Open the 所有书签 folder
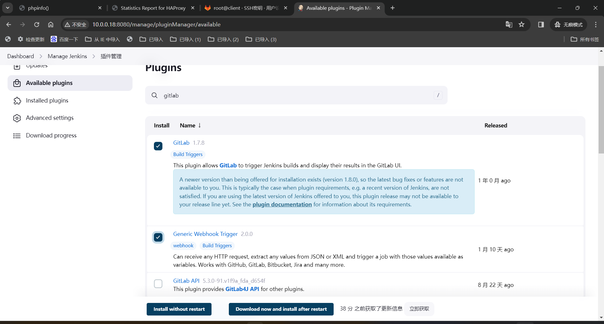The image size is (604, 324). [585, 39]
